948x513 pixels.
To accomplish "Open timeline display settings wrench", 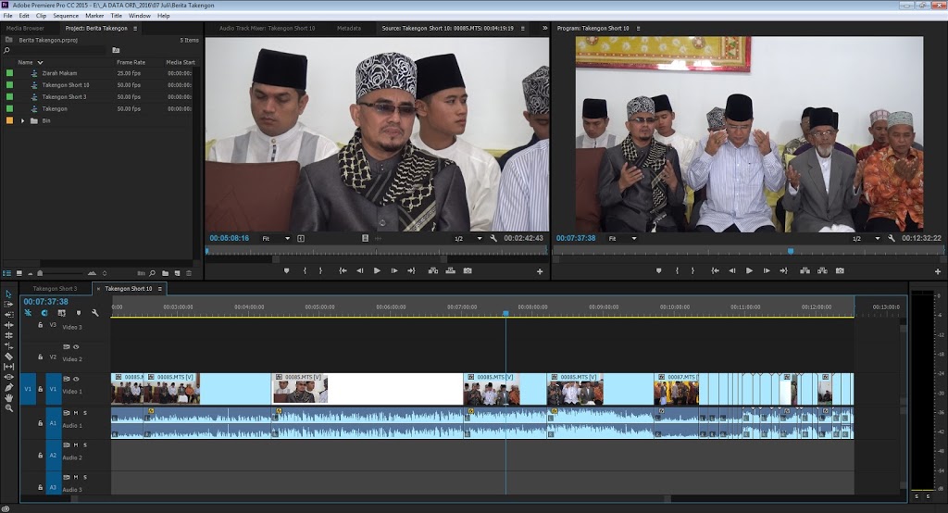I will tap(94, 313).
